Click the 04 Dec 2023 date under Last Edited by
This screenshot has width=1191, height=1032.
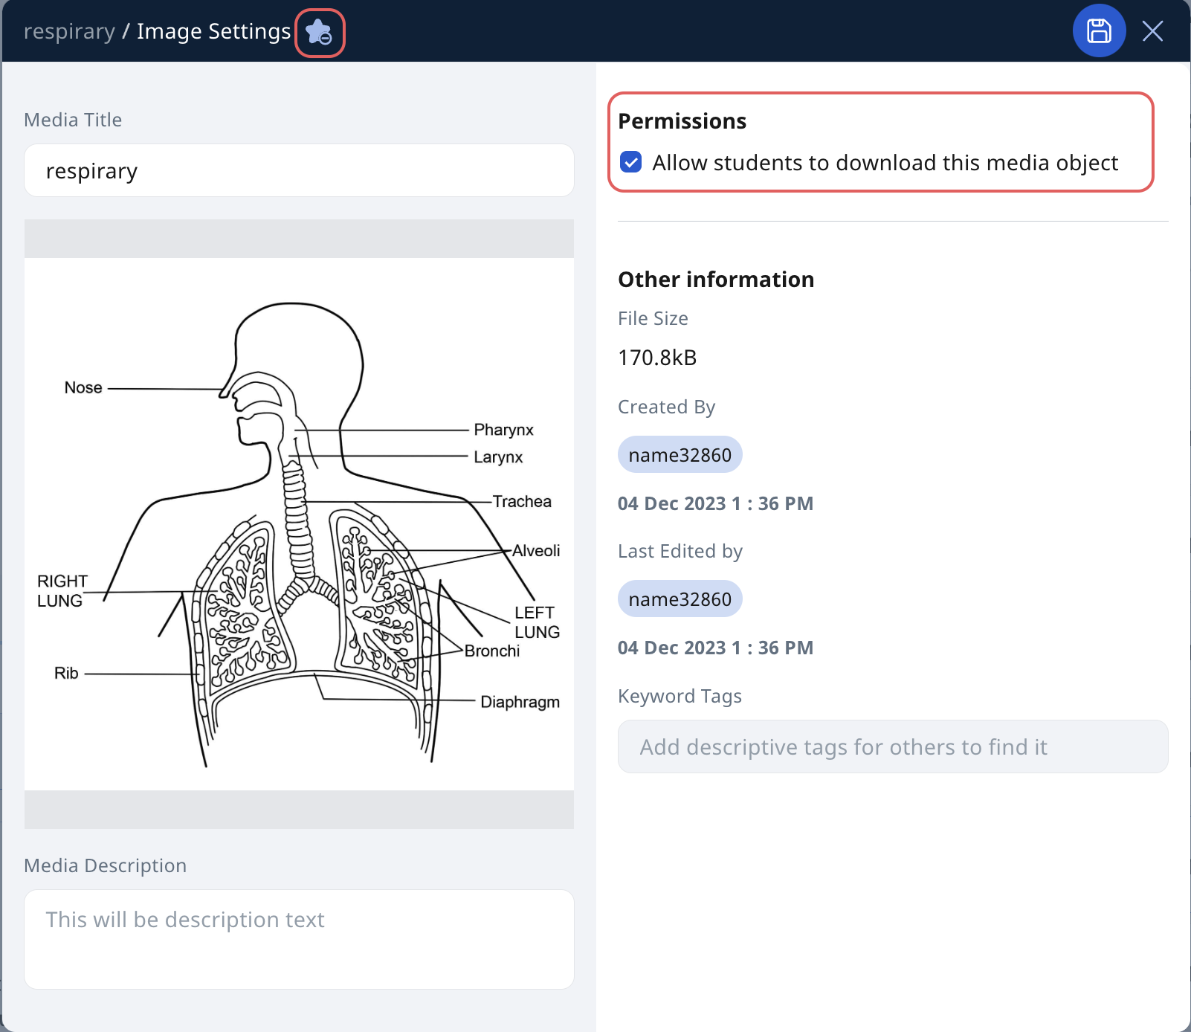point(715,648)
